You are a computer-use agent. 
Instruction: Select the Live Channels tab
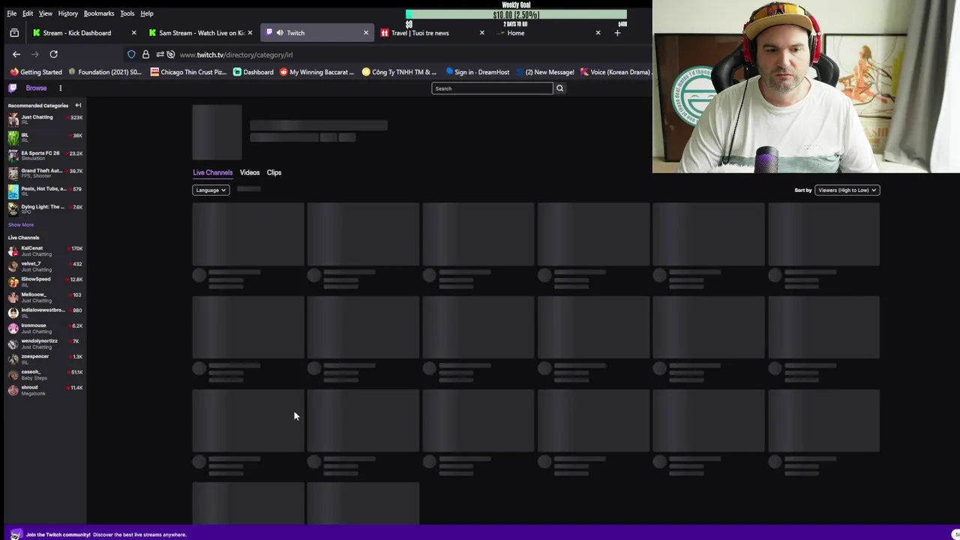click(213, 172)
